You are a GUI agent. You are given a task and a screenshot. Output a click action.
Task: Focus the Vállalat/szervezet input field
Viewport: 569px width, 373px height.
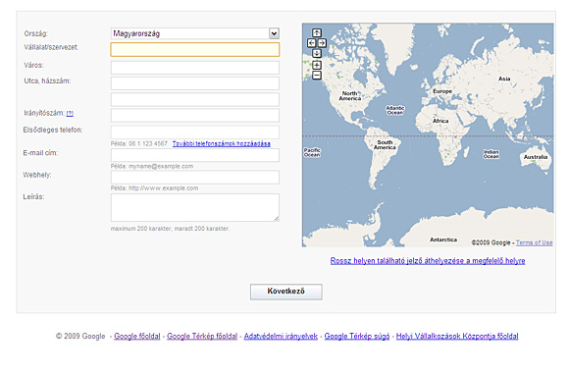click(x=195, y=49)
